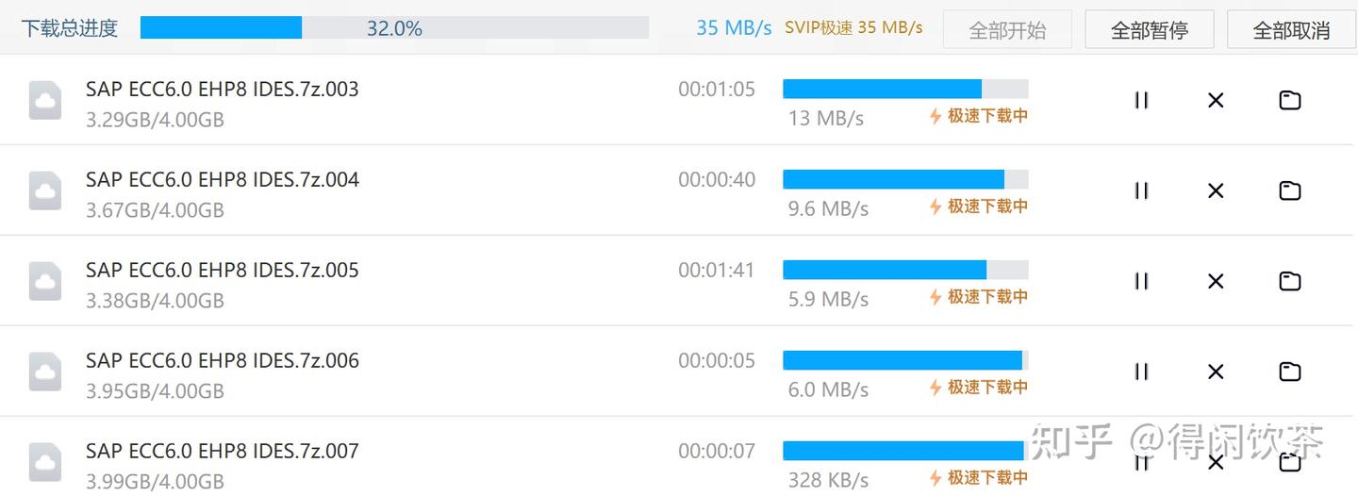Cancel the 7z.006 file download
The height and width of the screenshot is (496, 1358).
[1216, 372]
